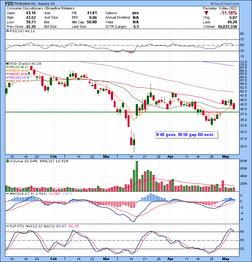Click the red shaded RSI oversold area
This screenshot has height=262, width=252.
(132, 52)
